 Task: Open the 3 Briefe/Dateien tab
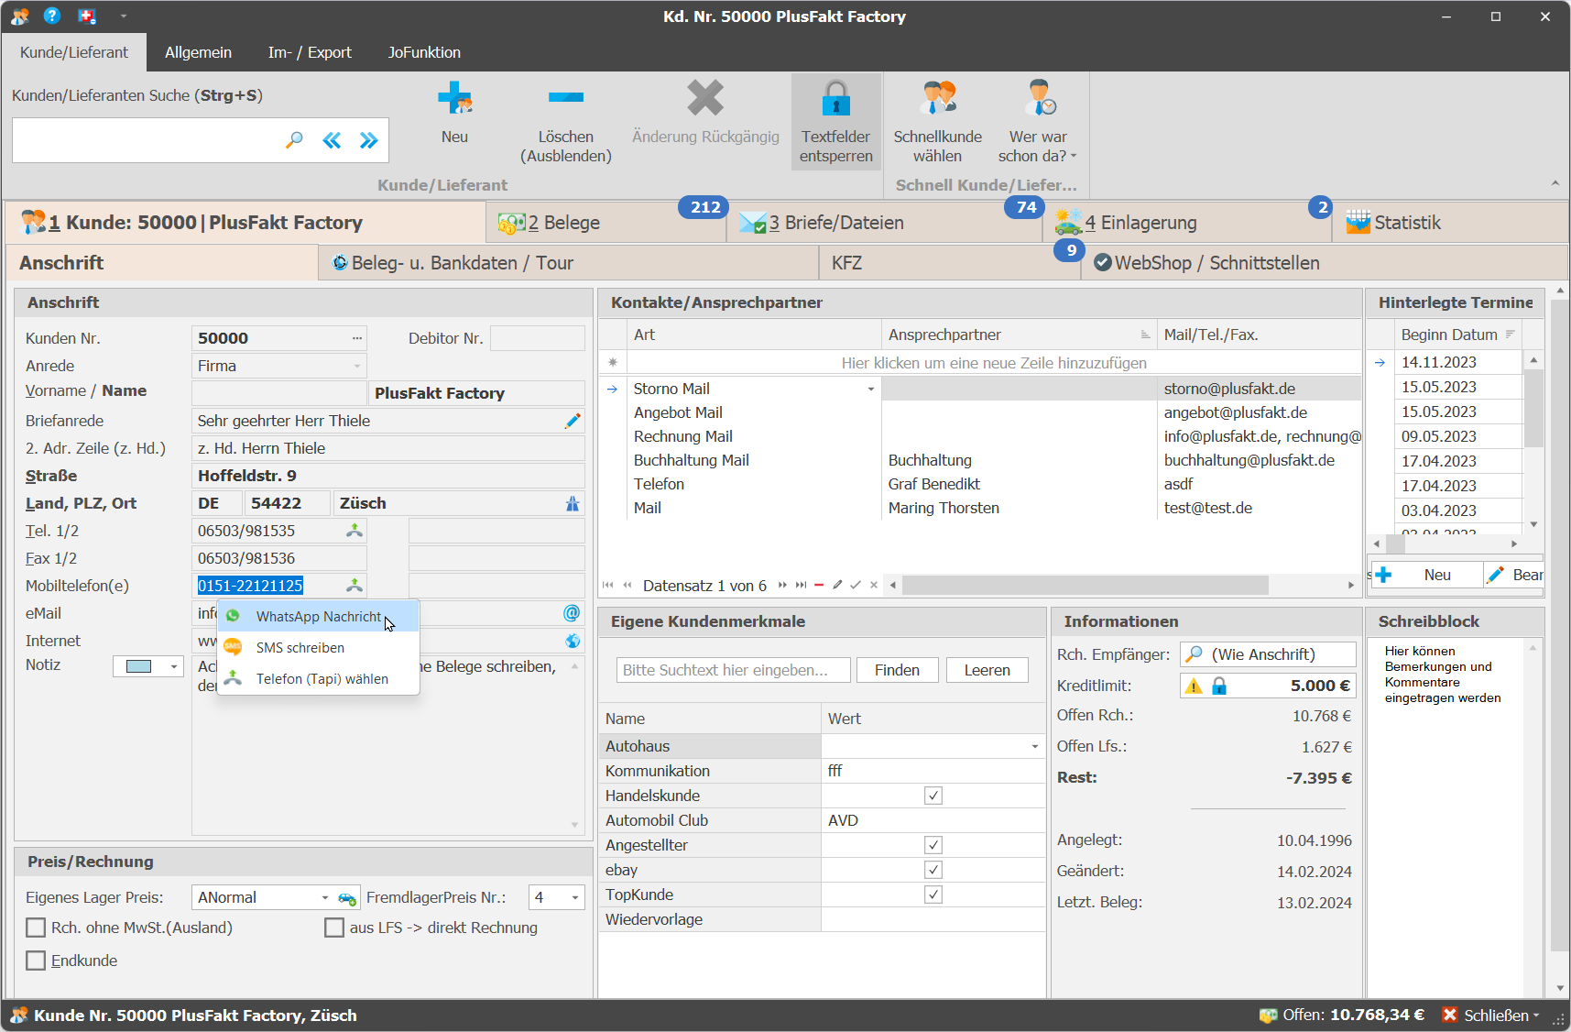click(885, 223)
